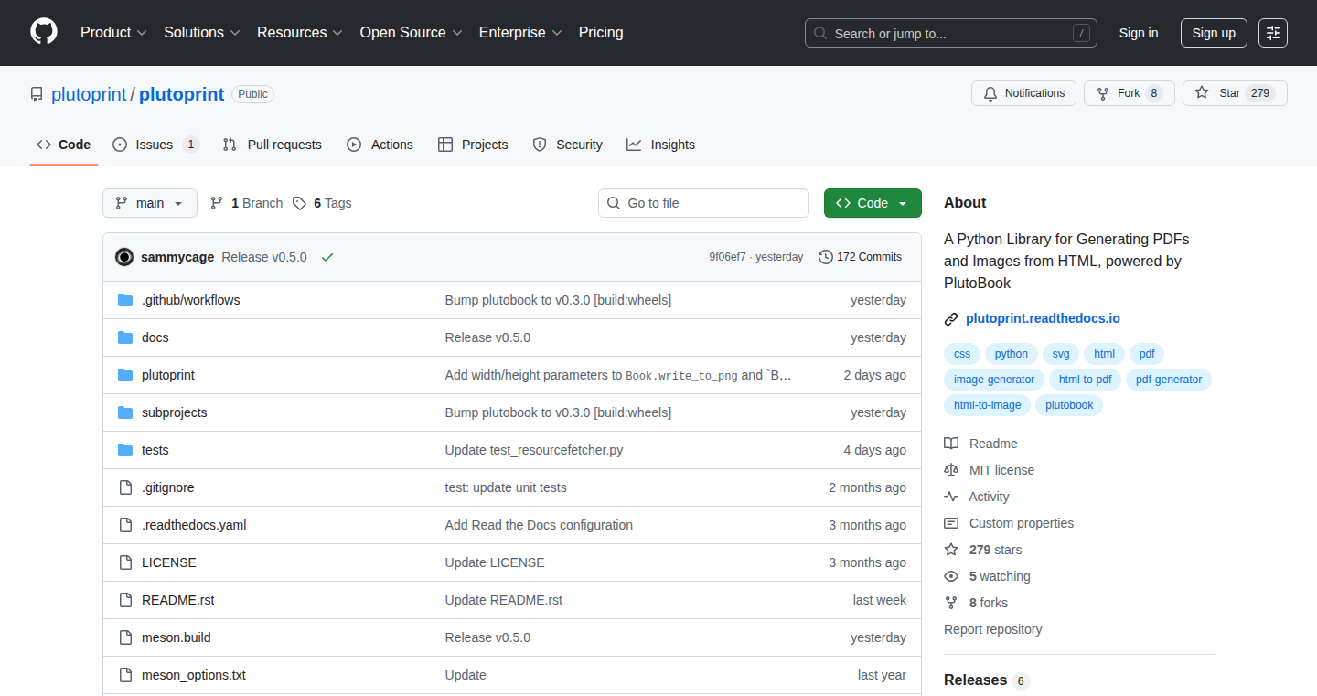
Task: Click sammycage avatar image
Action: pos(124,257)
